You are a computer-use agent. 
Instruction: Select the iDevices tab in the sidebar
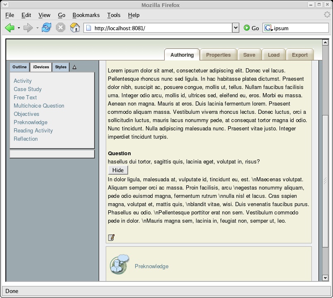pyautogui.click(x=41, y=67)
